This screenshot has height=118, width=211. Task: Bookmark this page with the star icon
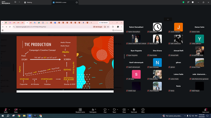[x=108, y=27]
